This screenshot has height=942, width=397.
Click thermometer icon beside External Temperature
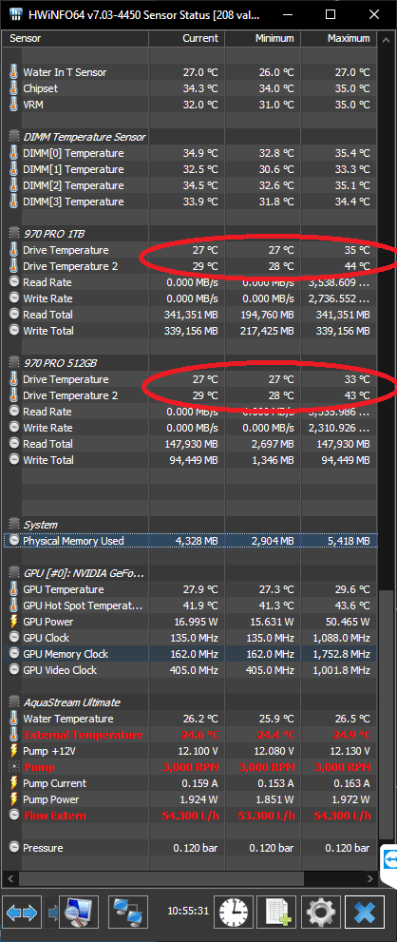(x=14, y=735)
